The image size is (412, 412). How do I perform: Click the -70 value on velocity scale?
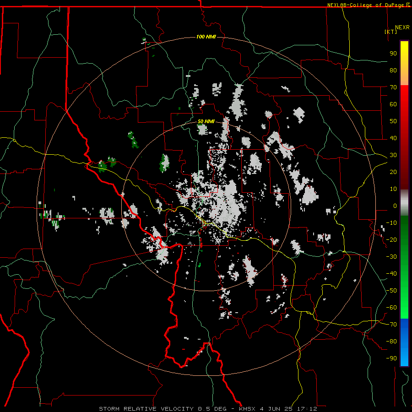[391, 325]
